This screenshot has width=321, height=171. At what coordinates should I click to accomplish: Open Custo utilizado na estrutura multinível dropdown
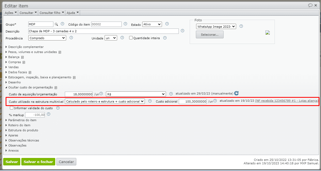click(105, 101)
